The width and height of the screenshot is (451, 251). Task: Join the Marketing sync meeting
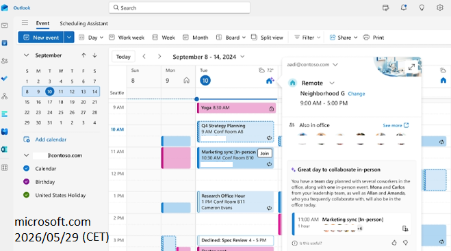265,153
